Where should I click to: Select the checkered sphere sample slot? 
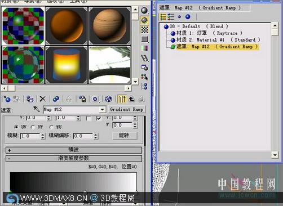pos(23,26)
